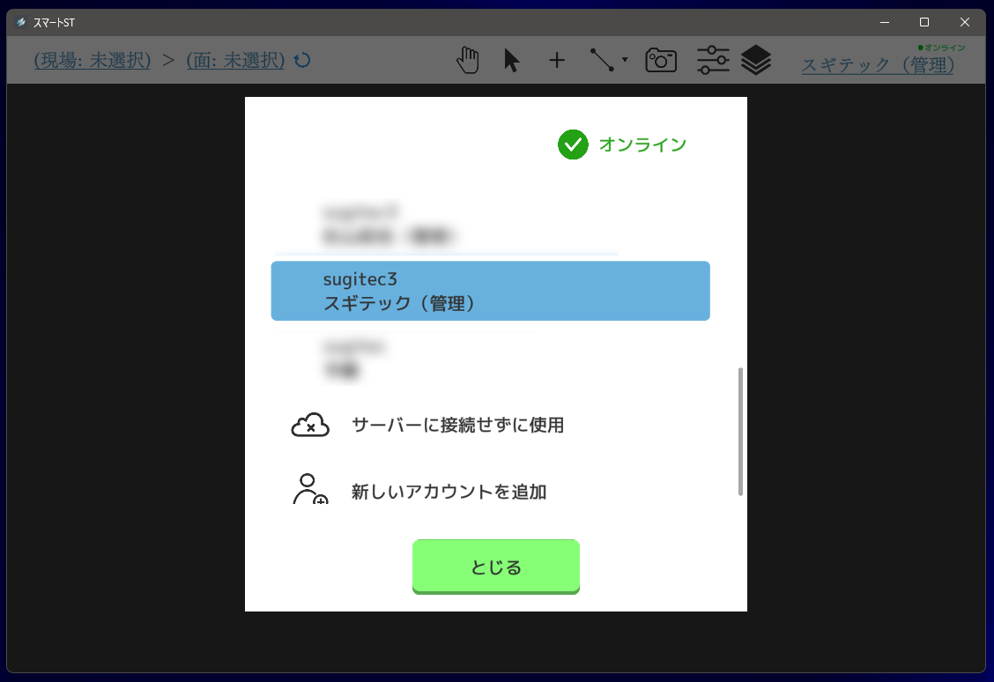Select the sugitec3 account entry
This screenshot has height=682, width=994.
490,291
